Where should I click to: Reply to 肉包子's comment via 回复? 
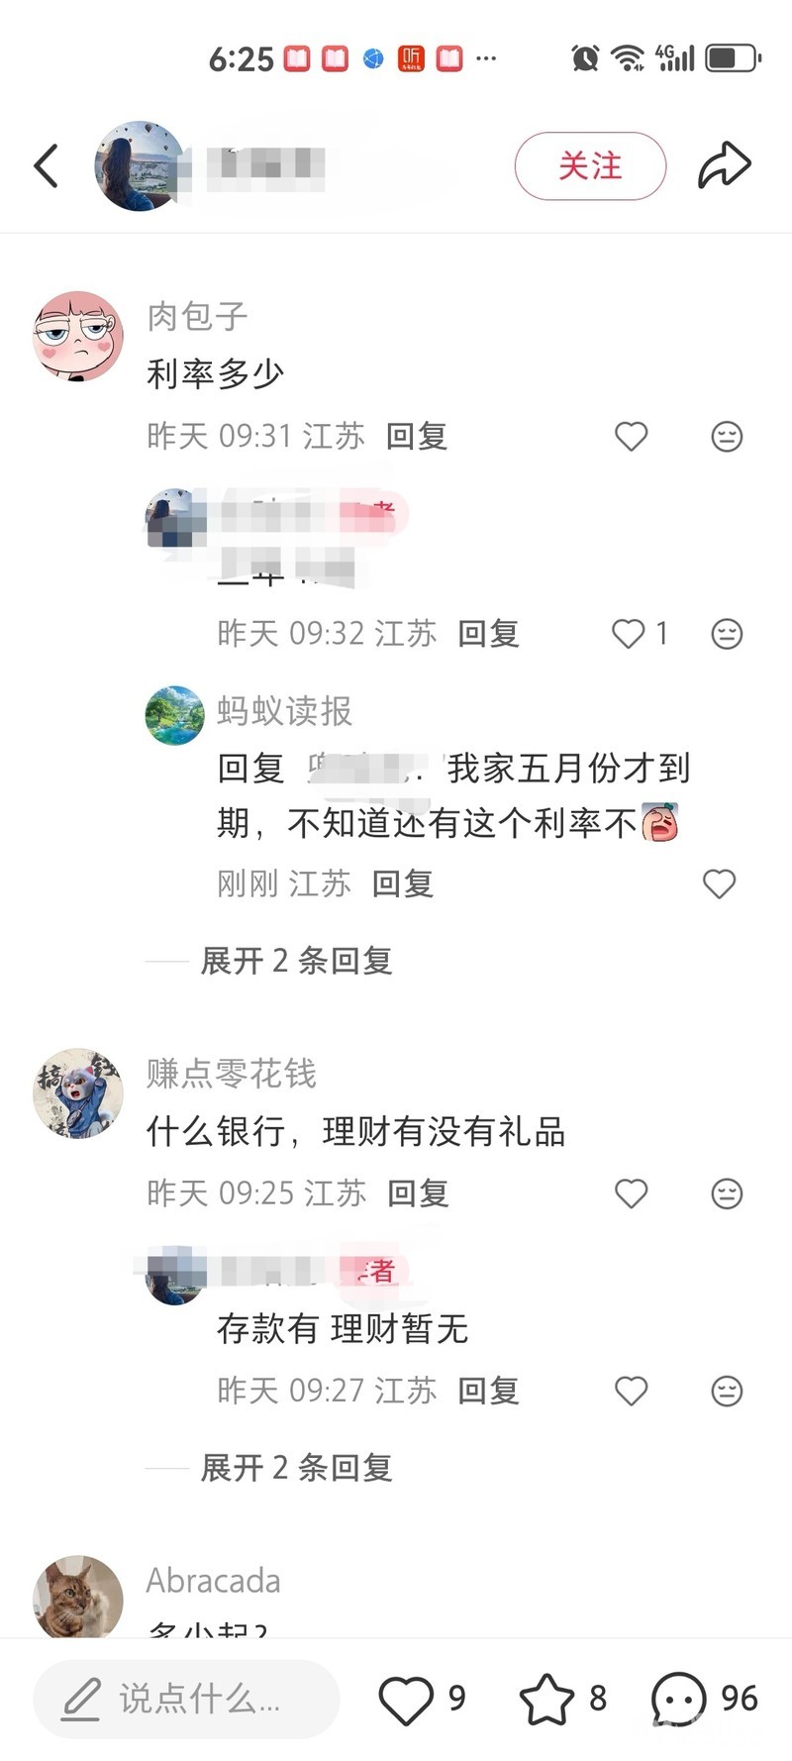click(417, 436)
